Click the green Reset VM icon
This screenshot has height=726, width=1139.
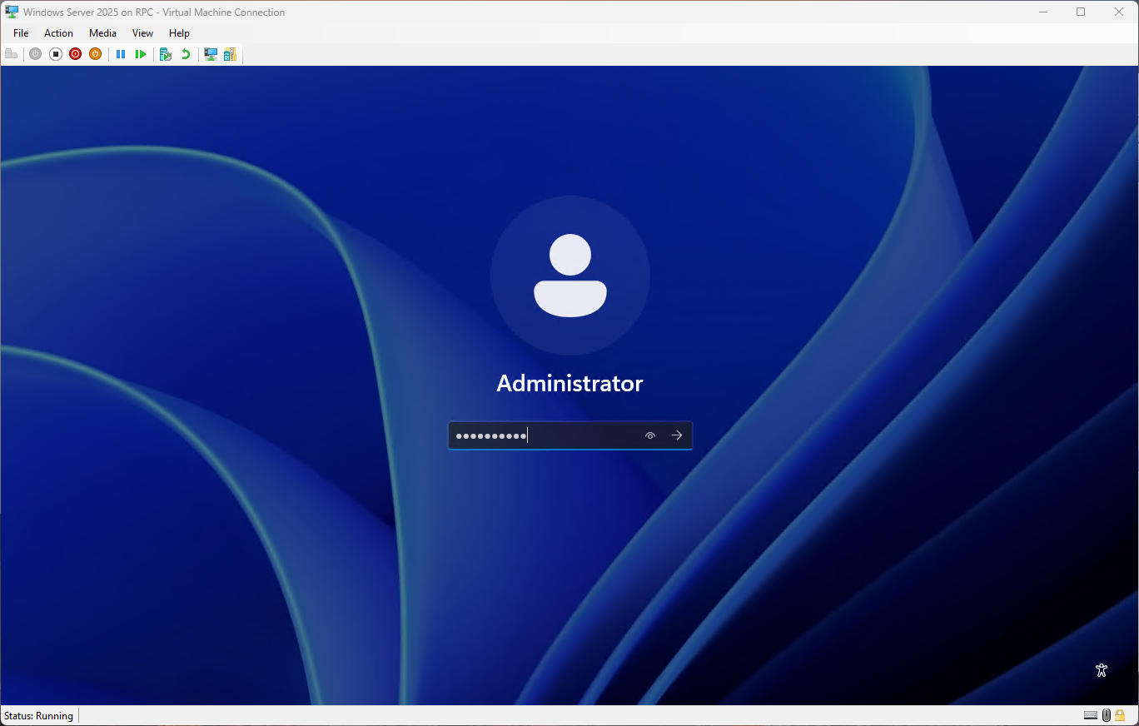(141, 54)
